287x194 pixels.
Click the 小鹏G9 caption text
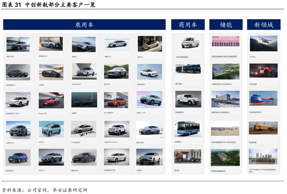point(139,170)
